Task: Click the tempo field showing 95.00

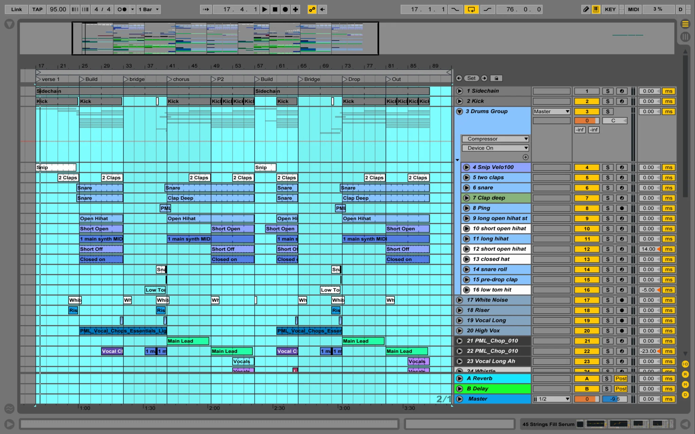Action: 58,9
